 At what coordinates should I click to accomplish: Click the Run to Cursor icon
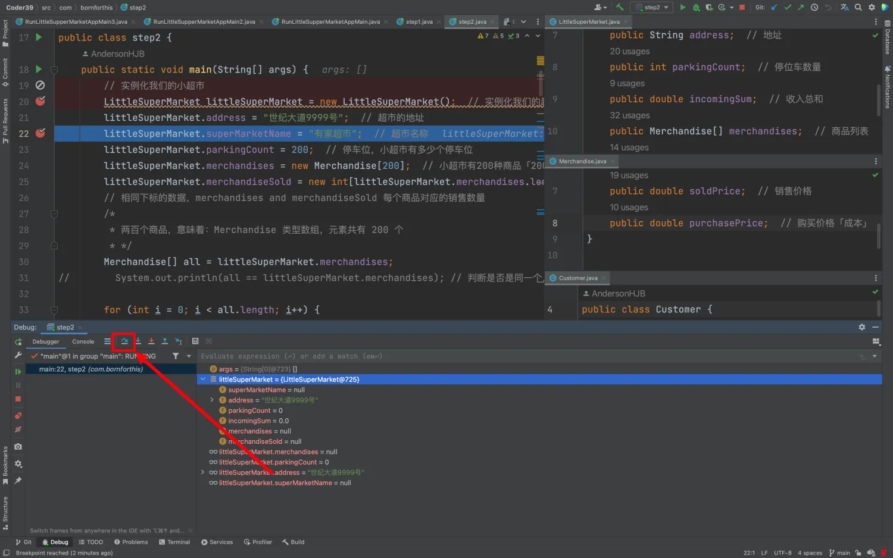point(179,341)
